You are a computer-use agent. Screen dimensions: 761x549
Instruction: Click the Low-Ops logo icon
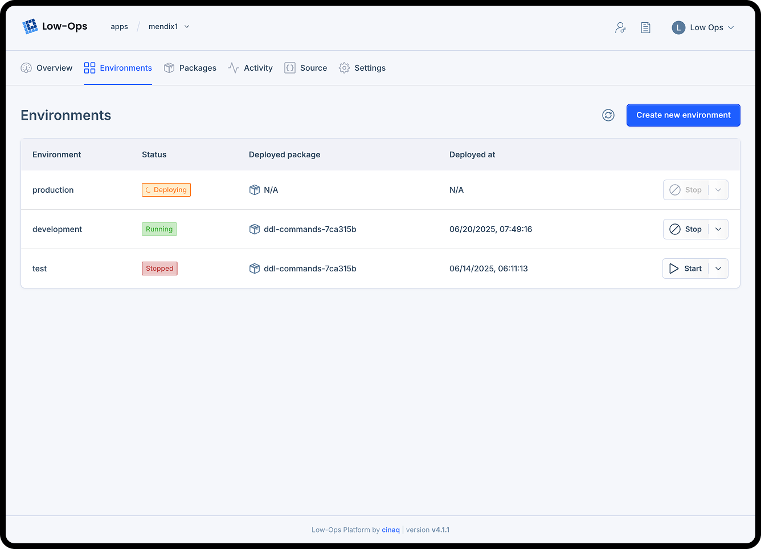point(30,26)
